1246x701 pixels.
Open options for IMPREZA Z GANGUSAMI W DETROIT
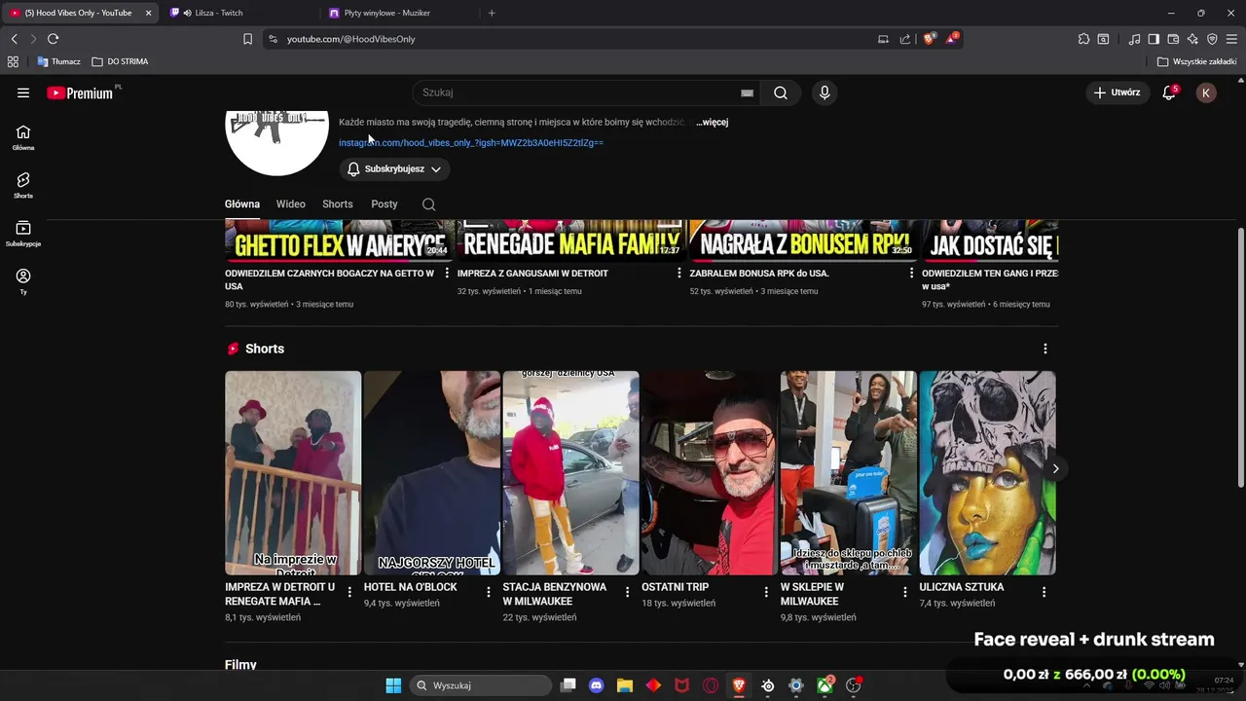point(679,274)
